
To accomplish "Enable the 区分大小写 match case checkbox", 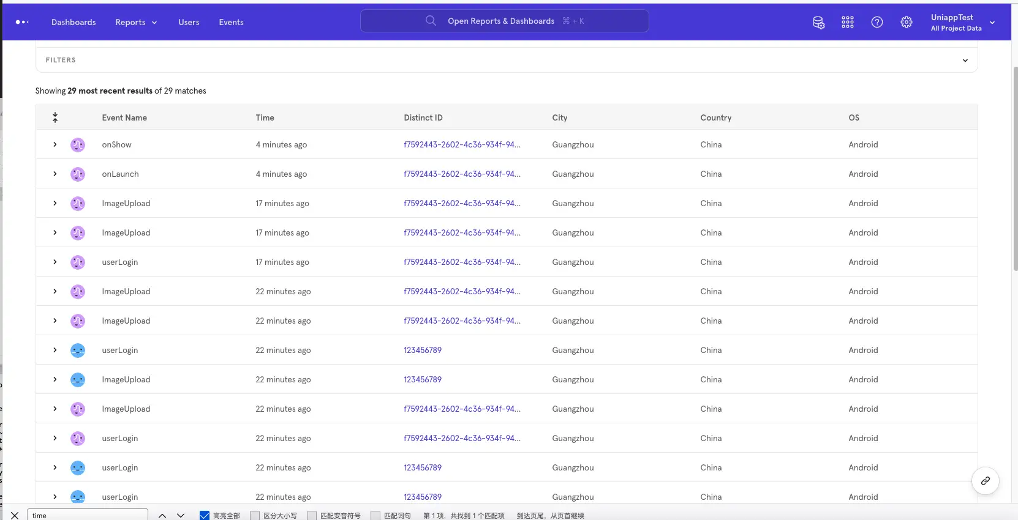I will pos(255,515).
